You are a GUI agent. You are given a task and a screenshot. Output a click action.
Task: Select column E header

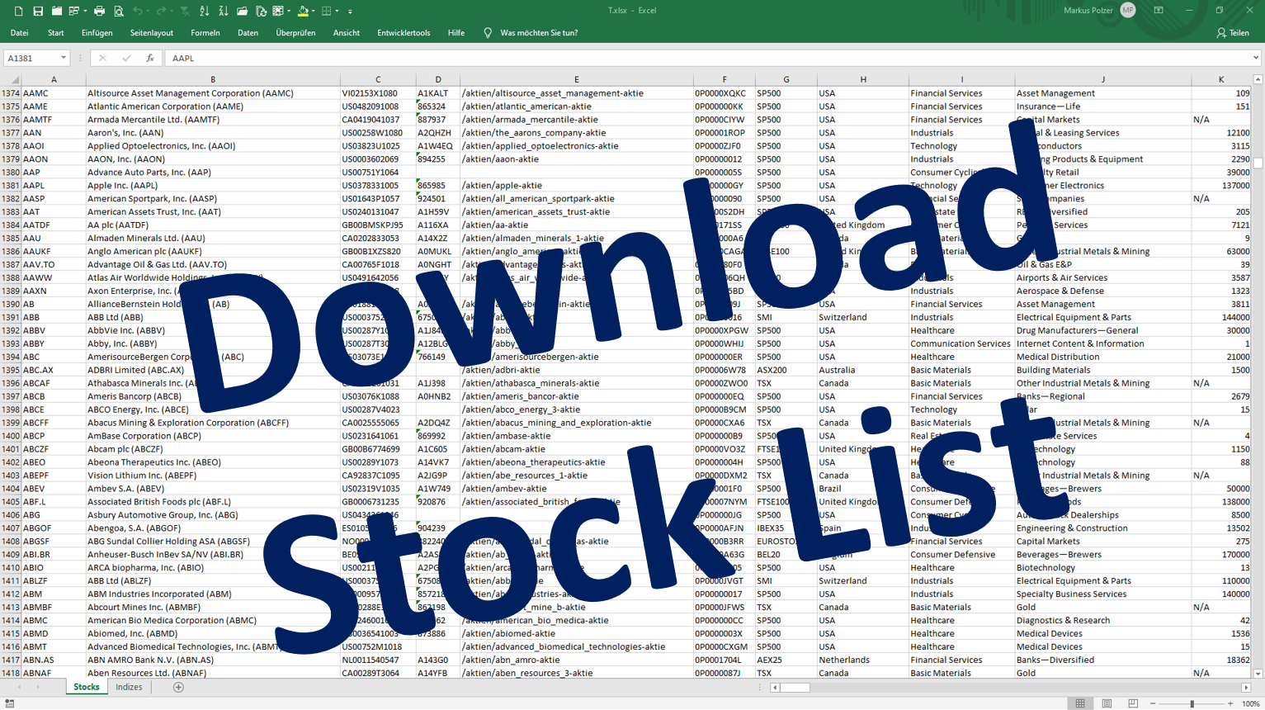click(576, 79)
